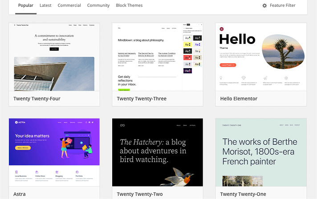Switch to the Popular tab
The height and width of the screenshot is (199, 317).
[26, 5]
